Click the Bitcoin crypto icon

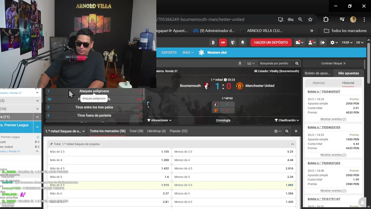point(213,42)
